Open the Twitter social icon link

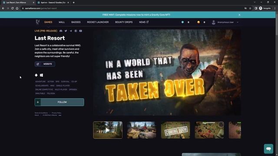(66, 31)
